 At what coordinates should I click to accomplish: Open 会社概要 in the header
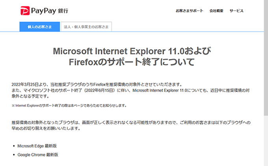point(216,11)
